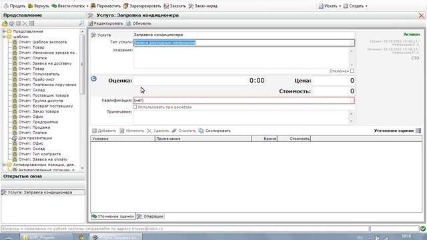Click the Переместить move icon
This screenshot has width=427, height=240.
tap(93, 6)
